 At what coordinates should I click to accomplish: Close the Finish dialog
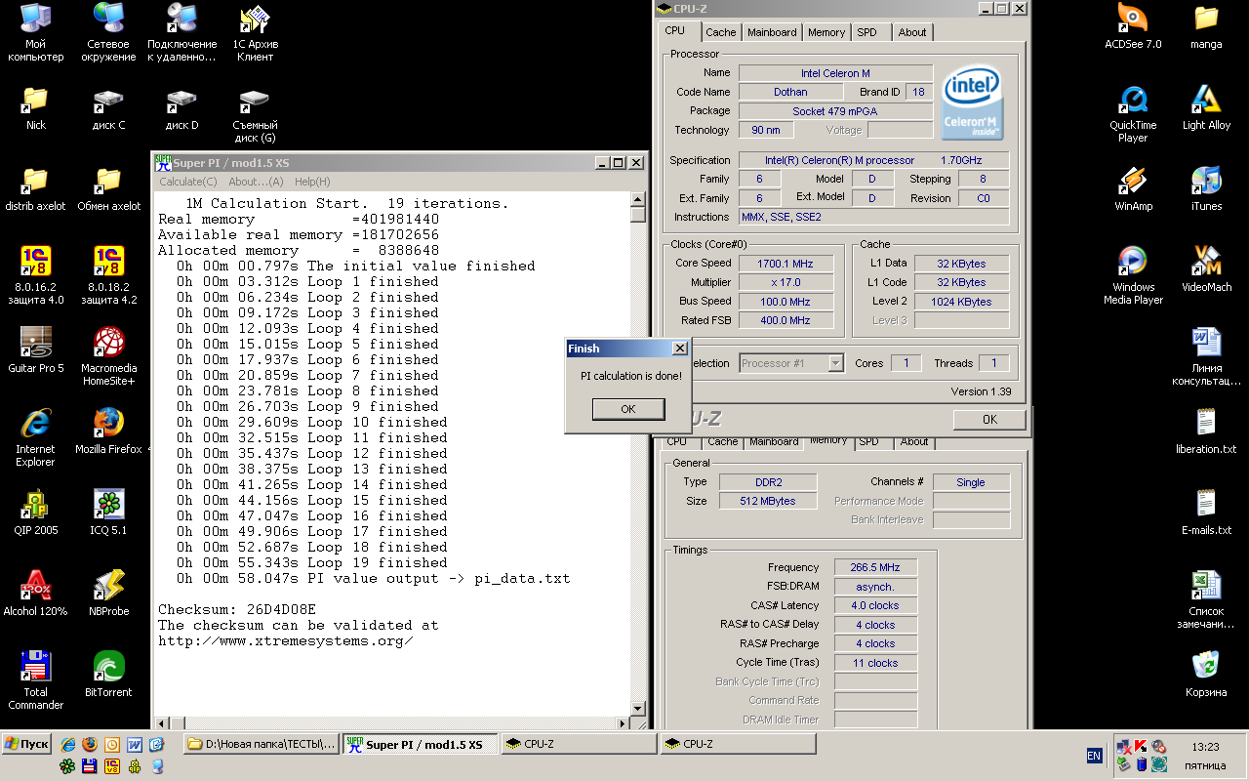click(x=680, y=349)
